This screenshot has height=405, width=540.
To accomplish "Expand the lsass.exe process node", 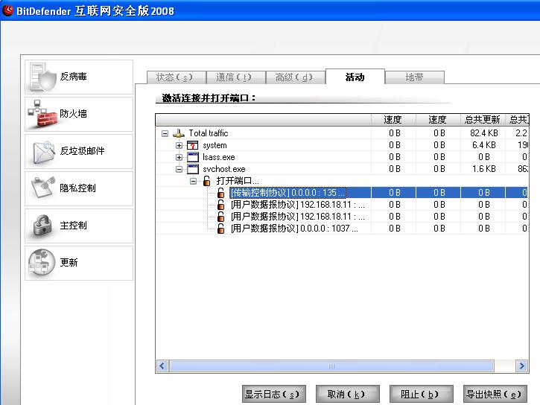I will [x=179, y=157].
